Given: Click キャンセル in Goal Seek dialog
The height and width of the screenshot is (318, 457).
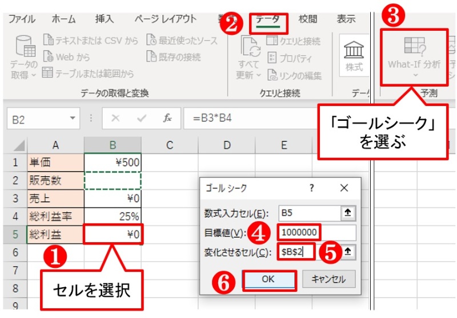Looking at the screenshot, I should 328,279.
